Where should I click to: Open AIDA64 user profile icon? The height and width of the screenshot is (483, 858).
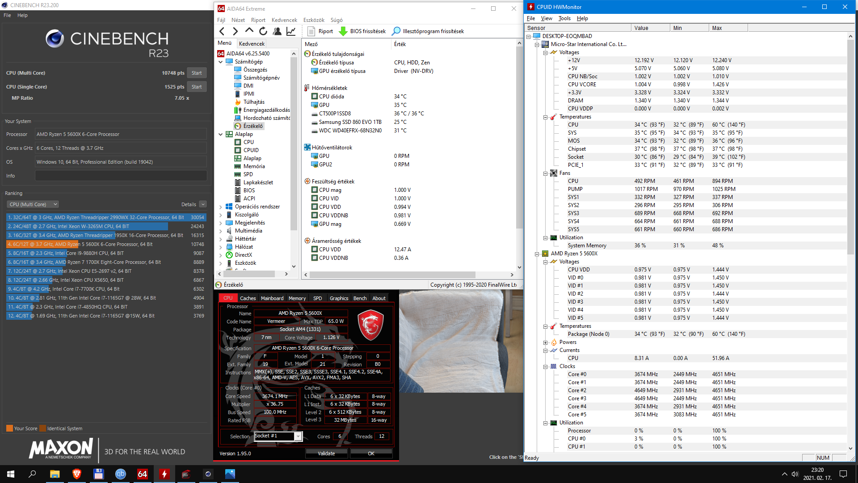277,31
